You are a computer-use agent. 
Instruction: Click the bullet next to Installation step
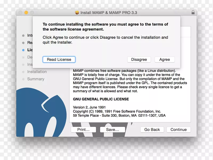pos(23,72)
